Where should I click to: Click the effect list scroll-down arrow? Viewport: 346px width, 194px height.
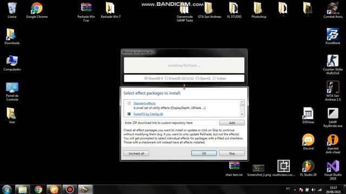coord(242,114)
